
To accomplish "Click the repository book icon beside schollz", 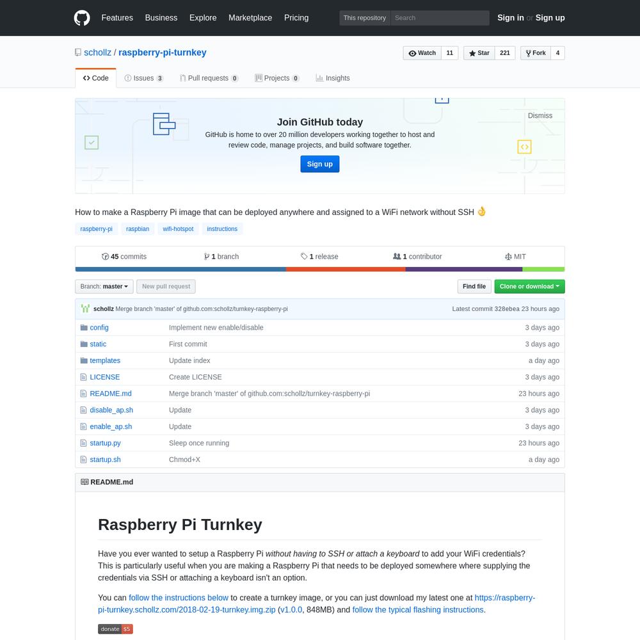I will point(78,52).
